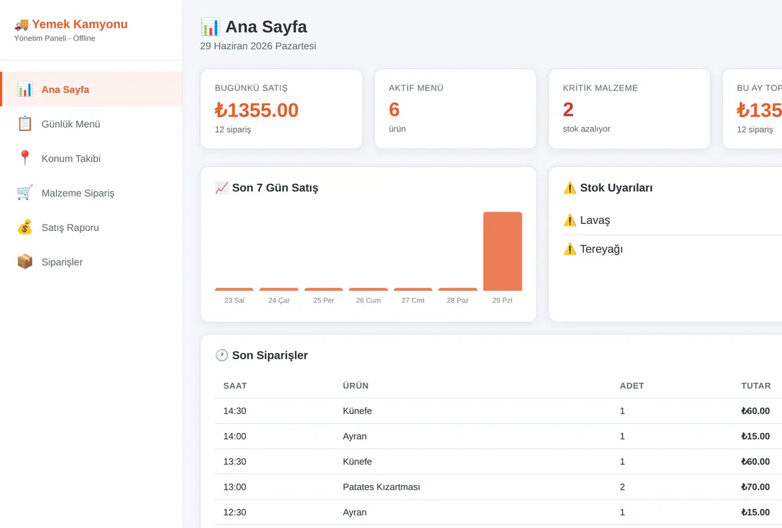
Task: Click the warning icon beside Lavaş
Action: pyautogui.click(x=570, y=220)
